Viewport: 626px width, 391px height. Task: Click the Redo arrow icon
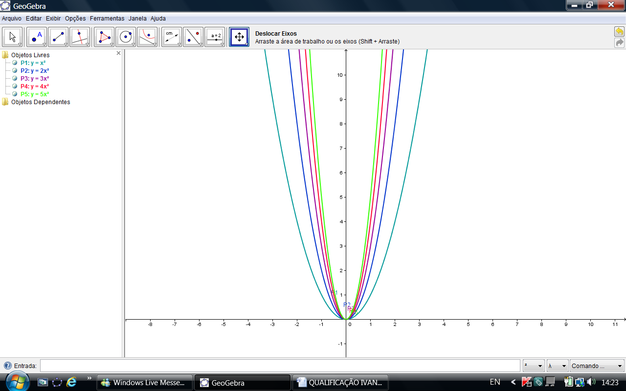pos(619,43)
